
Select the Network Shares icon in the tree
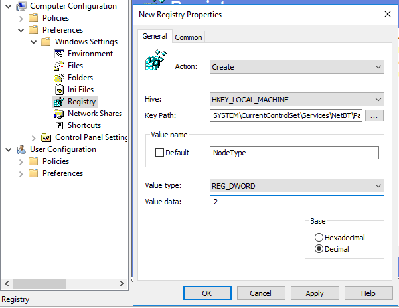pos(59,114)
